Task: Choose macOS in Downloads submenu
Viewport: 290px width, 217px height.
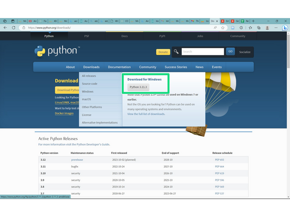Action: [100, 99]
